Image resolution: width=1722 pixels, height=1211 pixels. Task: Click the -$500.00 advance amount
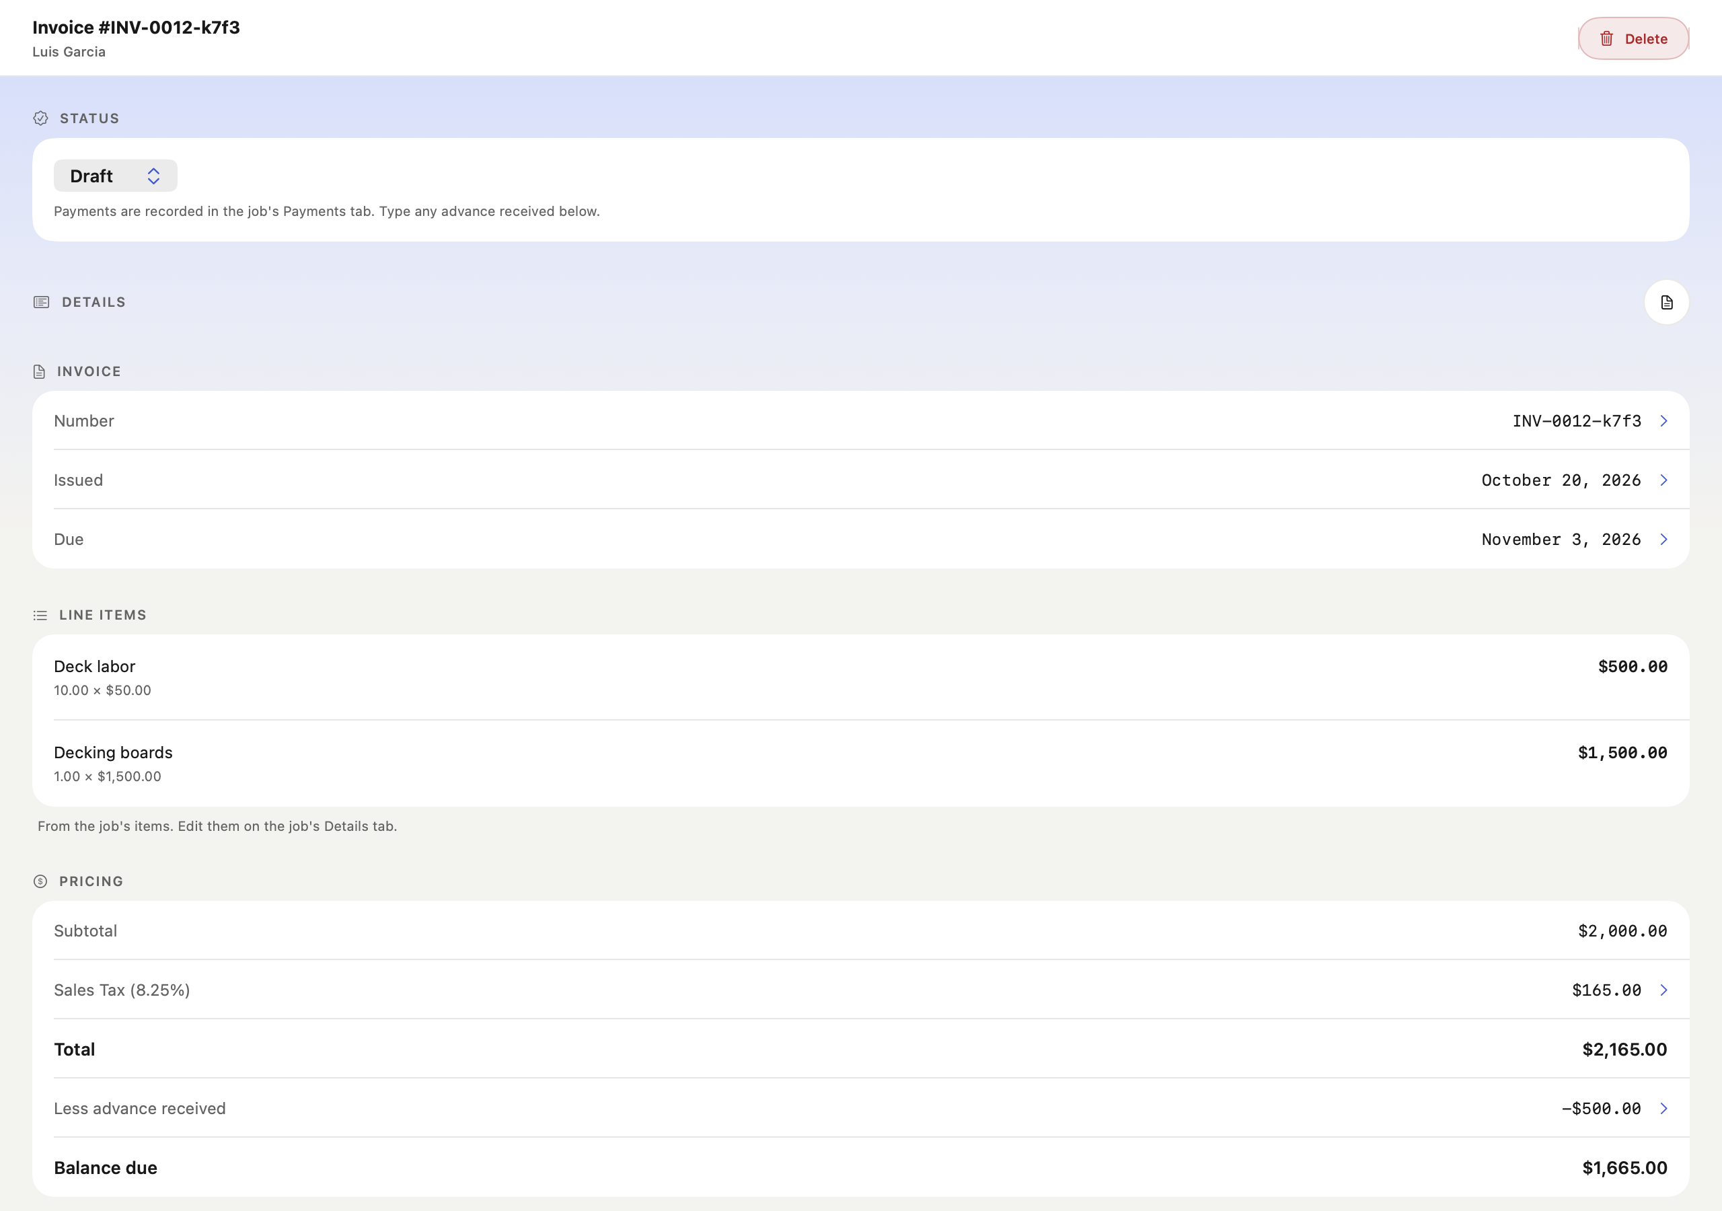[1601, 1108]
